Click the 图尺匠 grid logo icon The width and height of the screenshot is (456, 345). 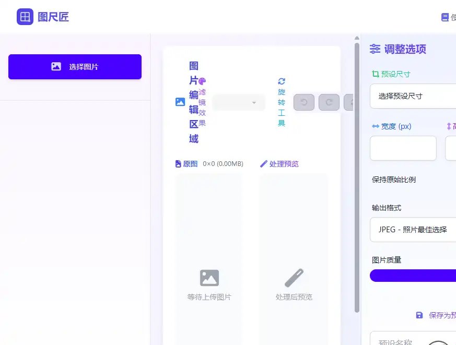[25, 17]
